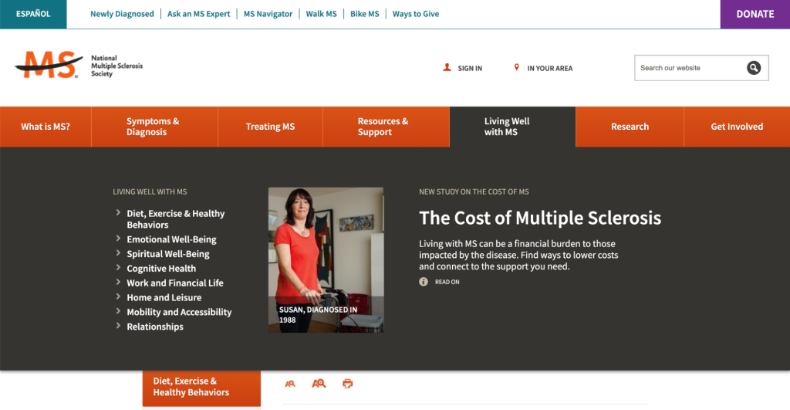Open the Ask an MS Expert link
The height and width of the screenshot is (410, 790).
tap(198, 14)
